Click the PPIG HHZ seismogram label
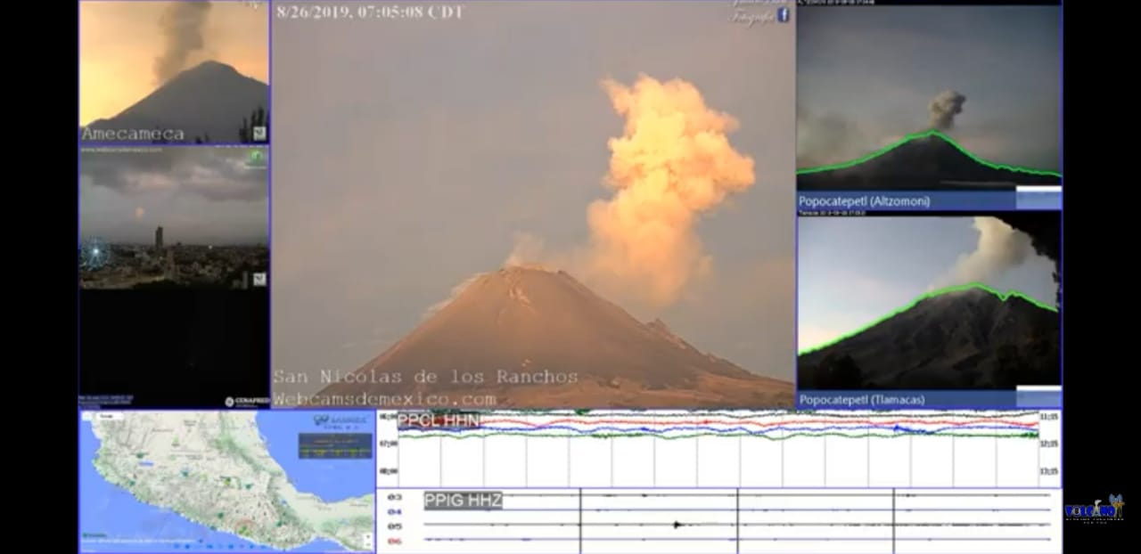 (x=463, y=501)
